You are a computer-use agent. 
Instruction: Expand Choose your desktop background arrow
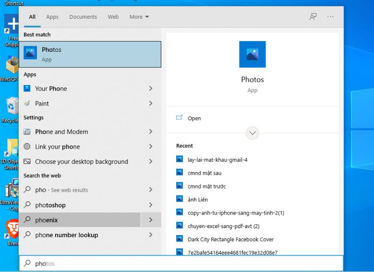click(x=151, y=161)
